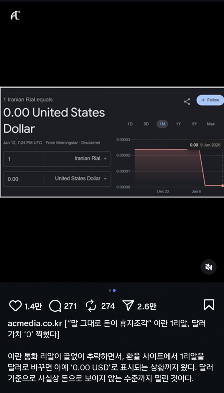Click the Disclaimer link
Image resolution: width=224 pixels, height=393 pixels.
[x=91, y=143]
